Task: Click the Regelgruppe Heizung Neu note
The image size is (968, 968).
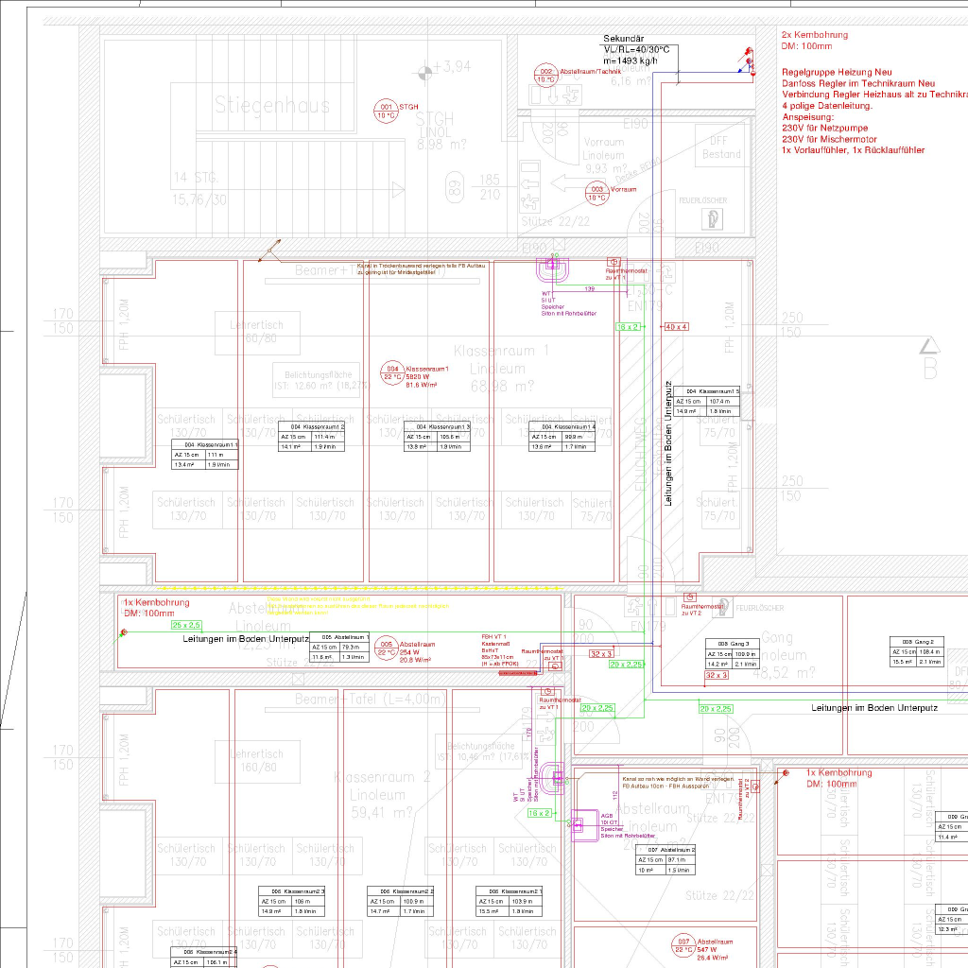Action: (837, 72)
